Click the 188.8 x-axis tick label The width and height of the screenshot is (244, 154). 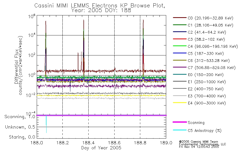[x=140, y=143]
